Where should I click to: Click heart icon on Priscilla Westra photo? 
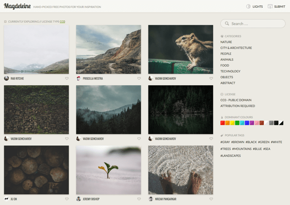(139, 78)
